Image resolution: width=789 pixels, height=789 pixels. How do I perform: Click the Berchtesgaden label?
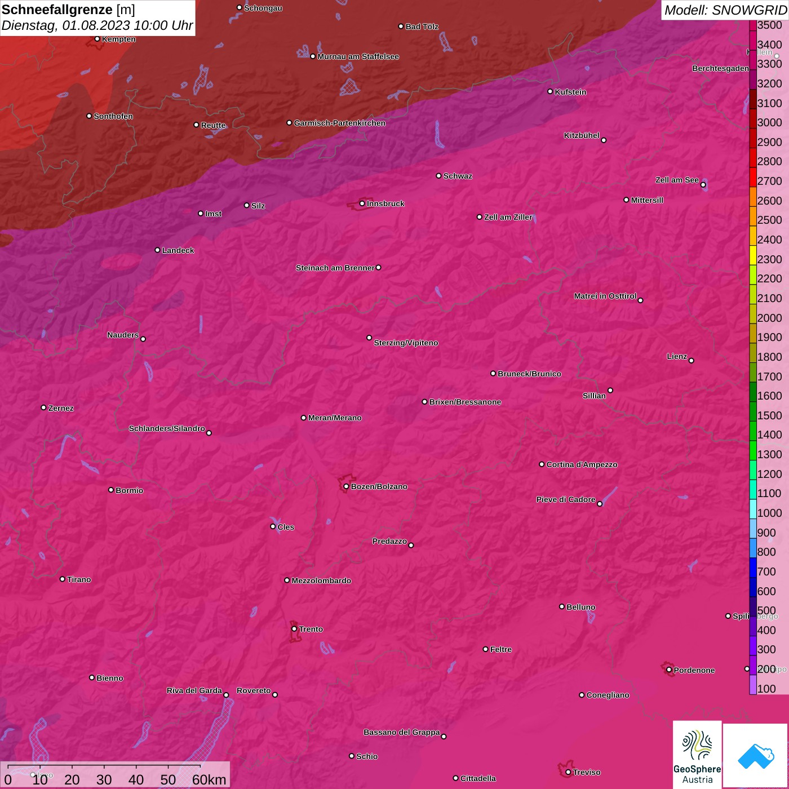pos(720,68)
